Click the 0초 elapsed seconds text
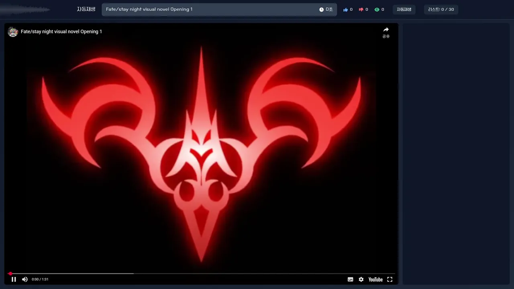Screen dimensions: 514x289 point(329,10)
